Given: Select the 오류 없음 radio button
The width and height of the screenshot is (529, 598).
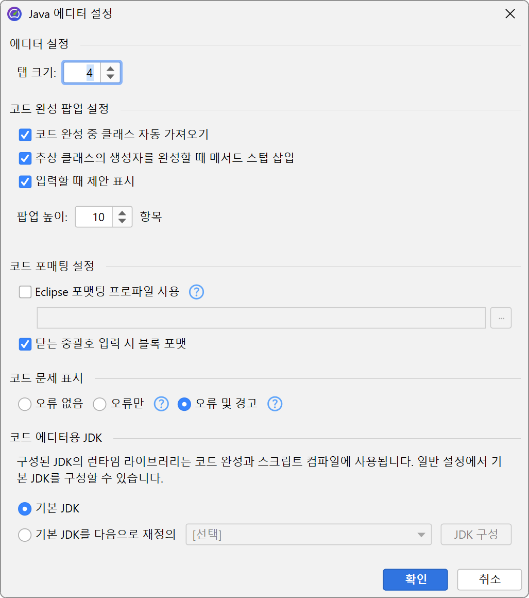Looking at the screenshot, I should pos(25,404).
